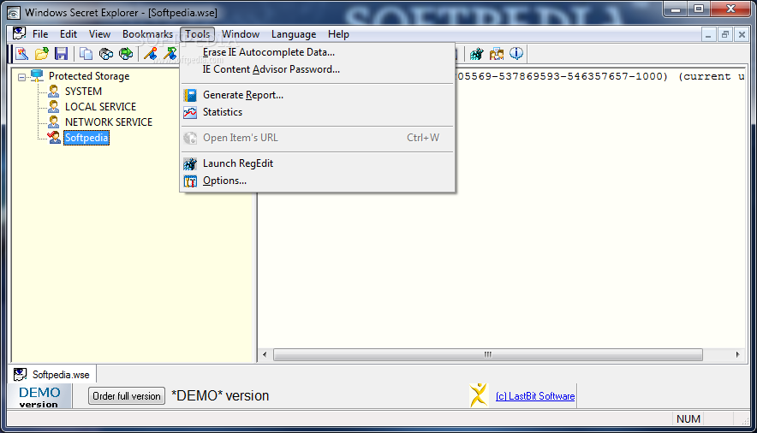Click the yellow LastBit figure logo

(479, 394)
